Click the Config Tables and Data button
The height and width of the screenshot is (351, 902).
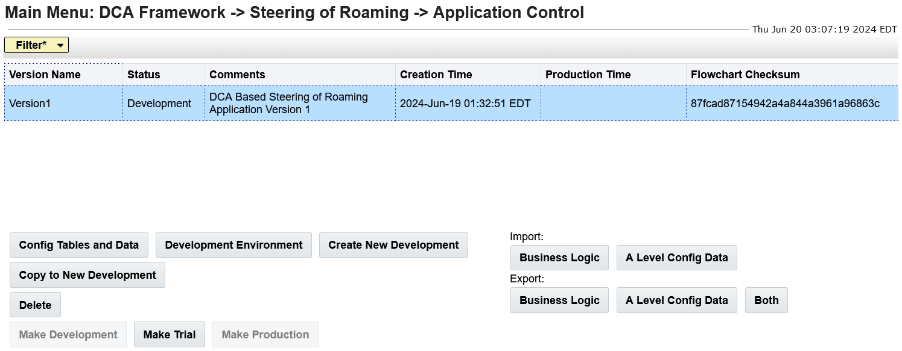(78, 245)
